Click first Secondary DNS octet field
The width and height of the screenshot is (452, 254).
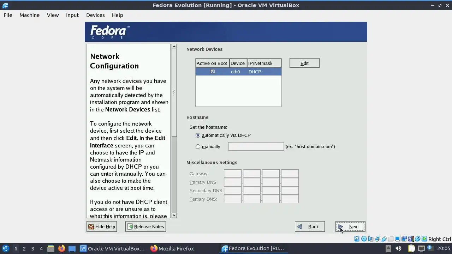coord(233,190)
